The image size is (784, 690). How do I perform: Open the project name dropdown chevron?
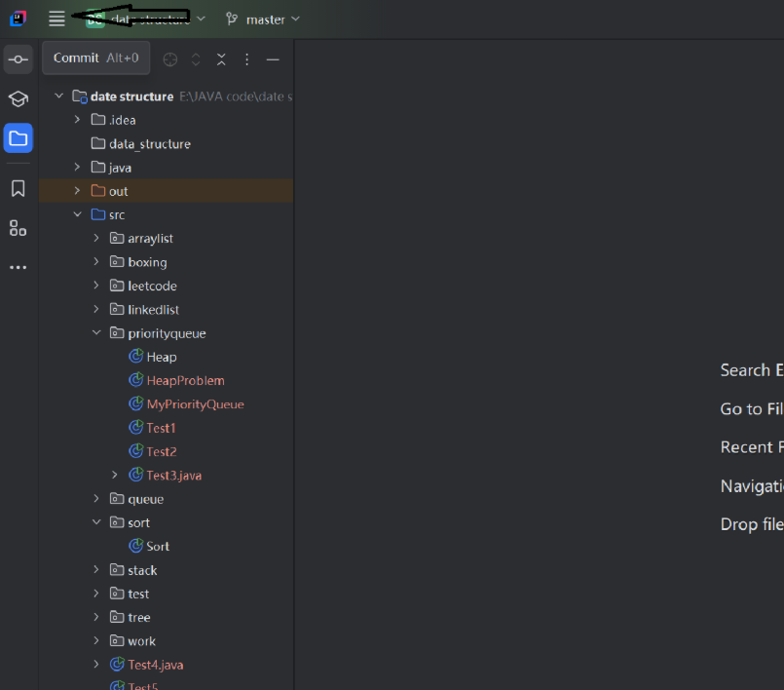point(201,19)
